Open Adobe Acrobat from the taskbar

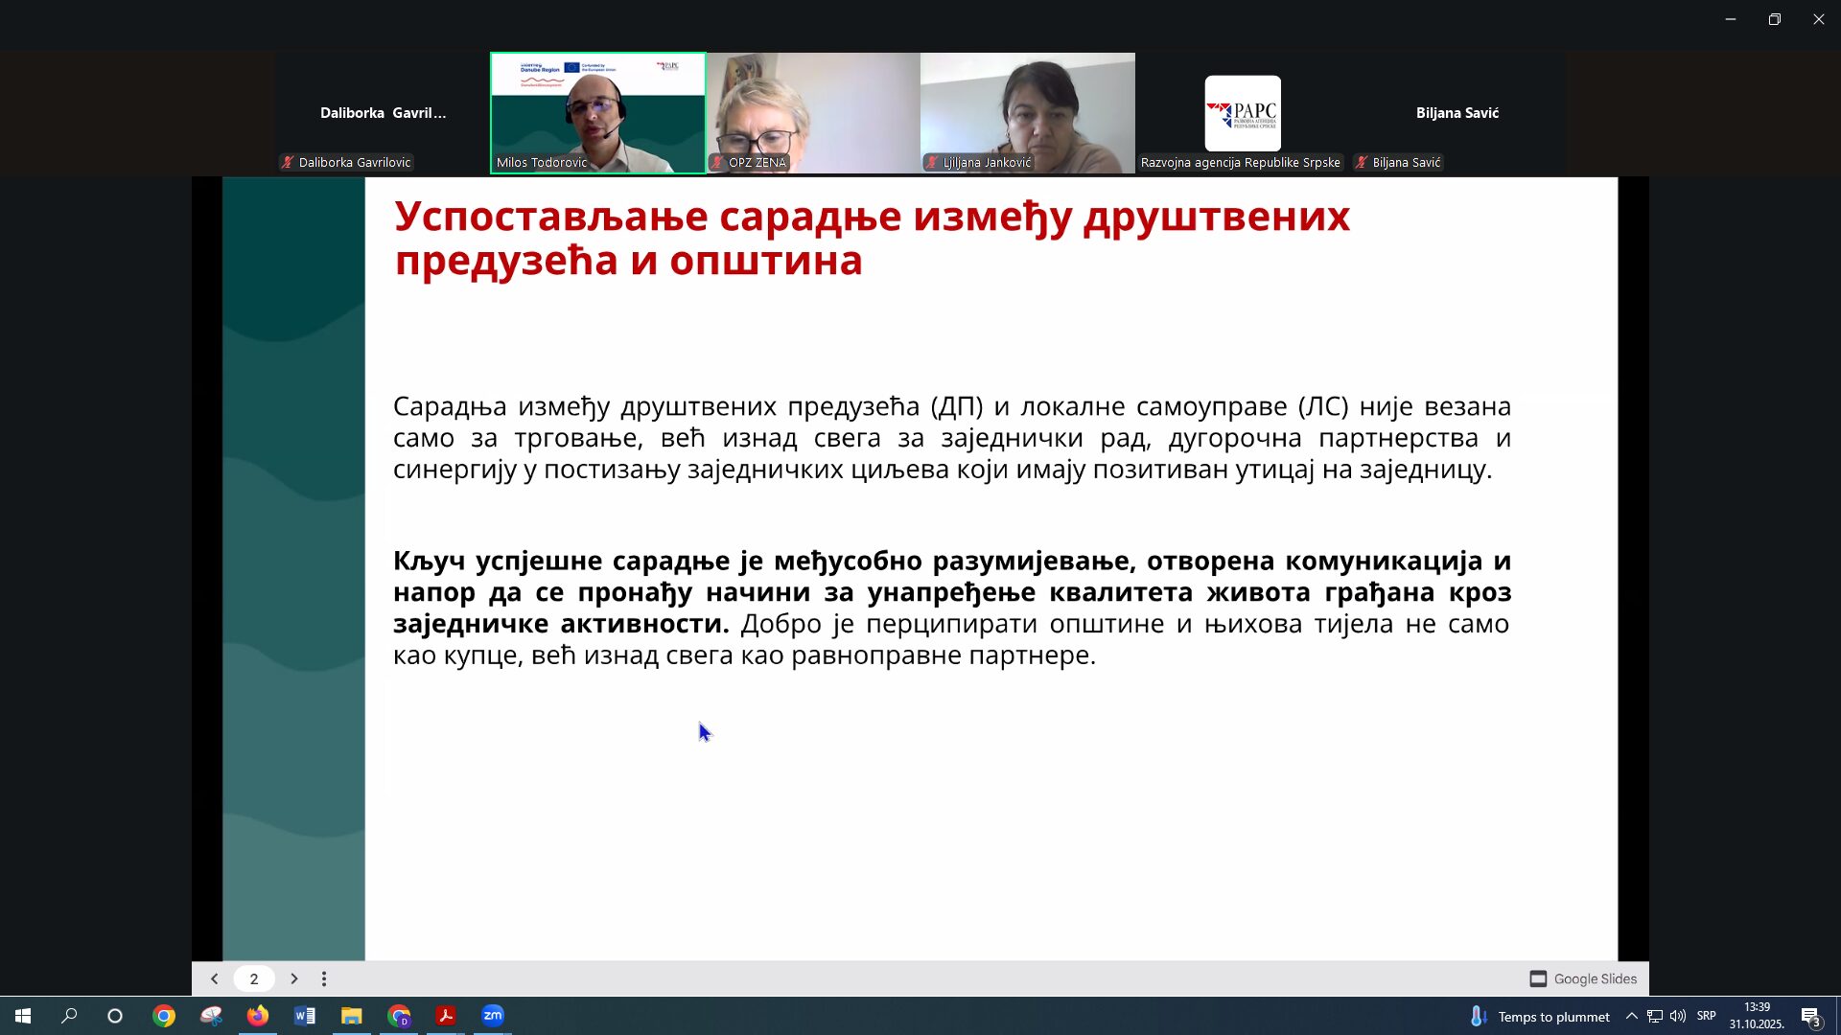[x=446, y=1016]
